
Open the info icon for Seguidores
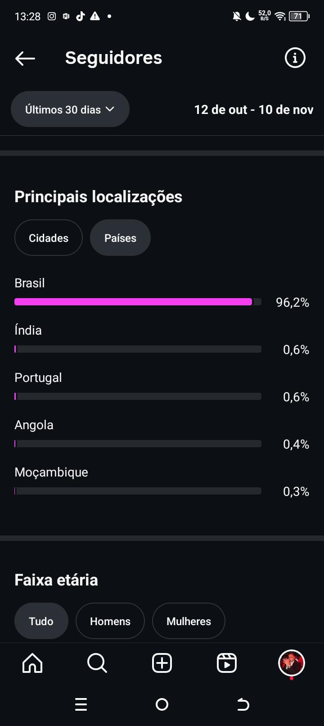pyautogui.click(x=295, y=58)
